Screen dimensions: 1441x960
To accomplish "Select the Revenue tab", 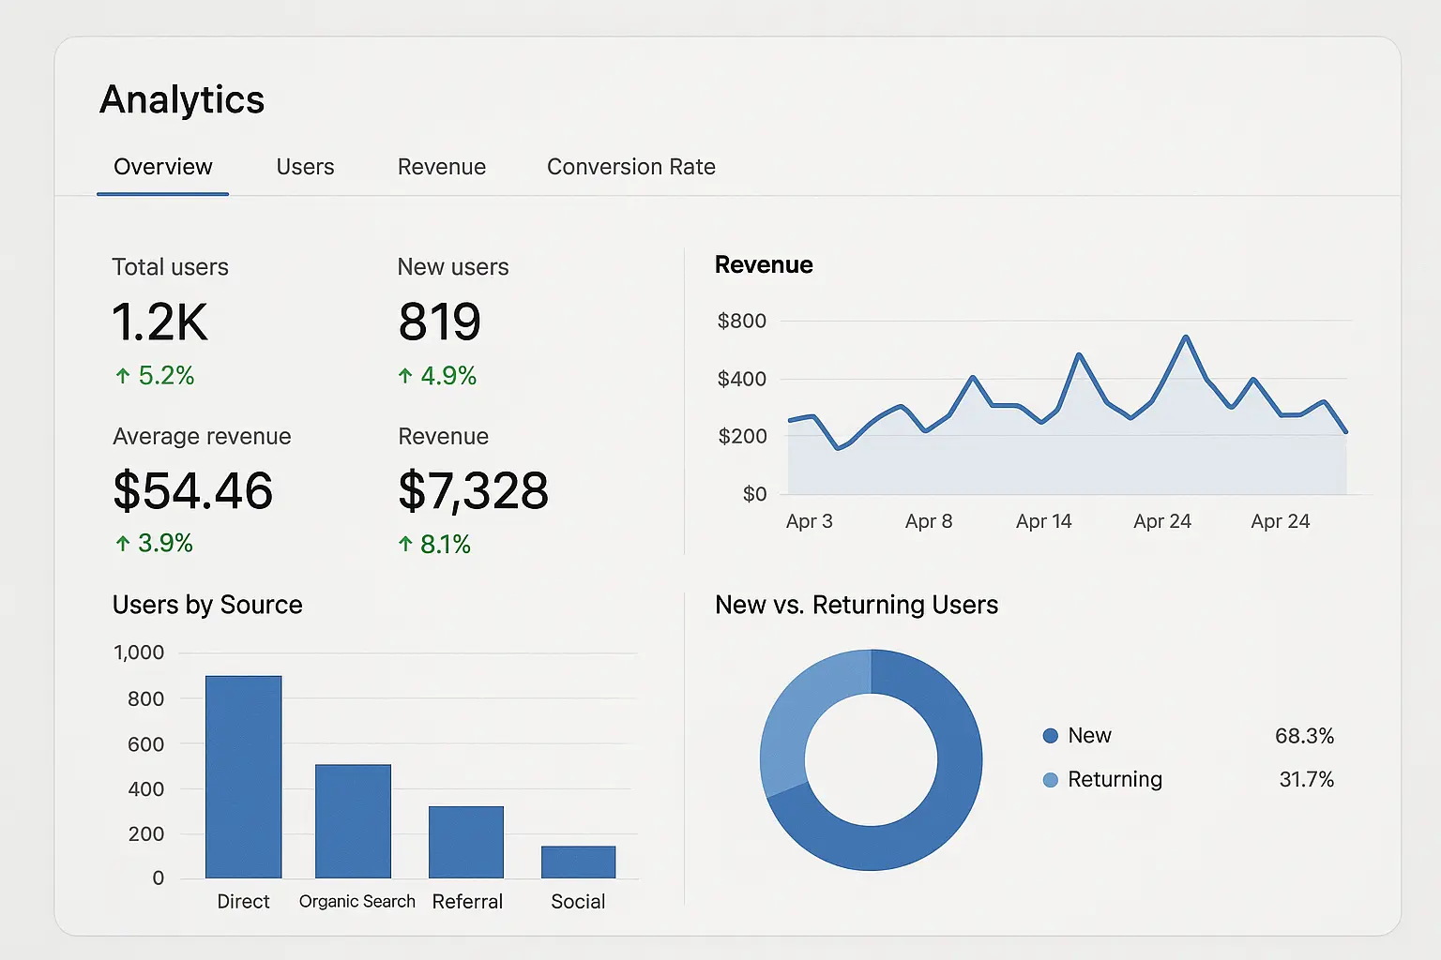I will point(441,167).
